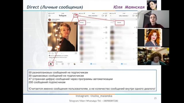Go back from the General-tab Direct screen
184x103 pixels.
[111, 16]
